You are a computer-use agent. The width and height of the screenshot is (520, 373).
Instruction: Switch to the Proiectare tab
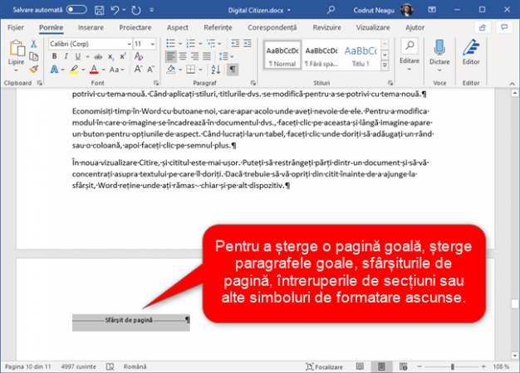135,27
